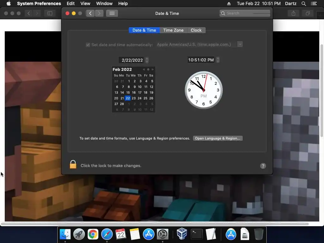
Task: Click the date field stepper arrows
Action: coord(147,60)
